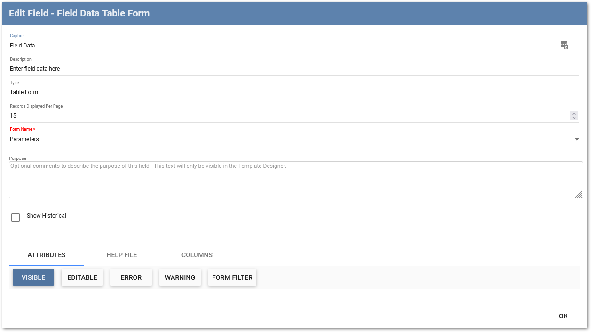Confirm the dialog with OK
This screenshot has width=591, height=332.
[x=563, y=316]
